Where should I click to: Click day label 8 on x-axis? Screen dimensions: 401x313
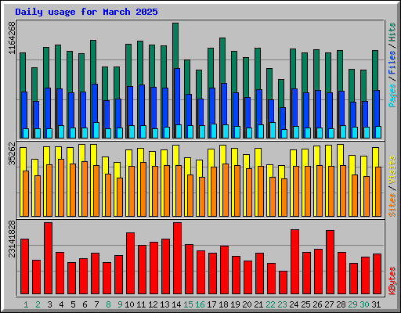(108, 304)
